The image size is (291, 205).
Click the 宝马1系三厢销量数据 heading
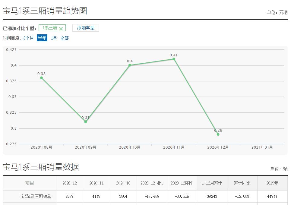tap(41, 167)
